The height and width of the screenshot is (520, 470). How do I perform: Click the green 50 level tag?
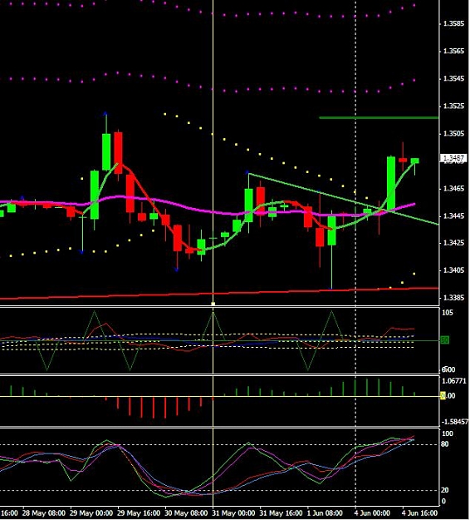[445, 340]
